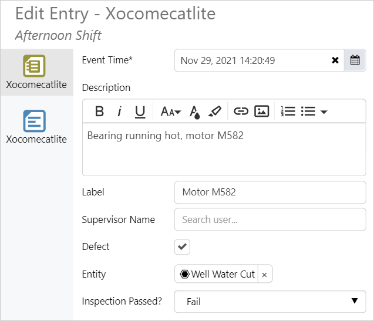Choose text color droplet tool
This screenshot has width=374, height=321.
[195, 111]
